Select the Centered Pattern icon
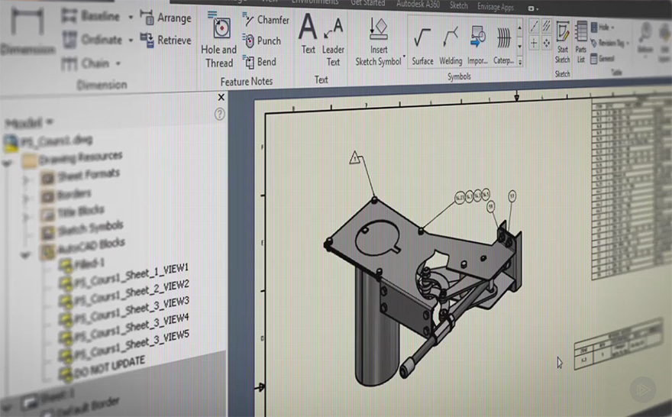The height and width of the screenshot is (417, 672). (x=547, y=43)
